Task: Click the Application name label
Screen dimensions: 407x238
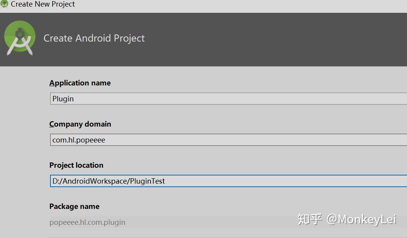Action: point(80,83)
